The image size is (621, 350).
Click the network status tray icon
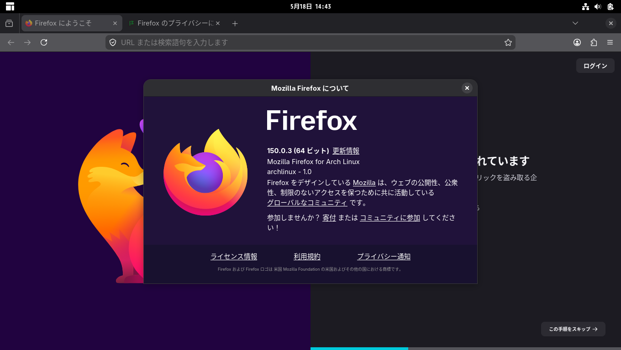pyautogui.click(x=585, y=6)
